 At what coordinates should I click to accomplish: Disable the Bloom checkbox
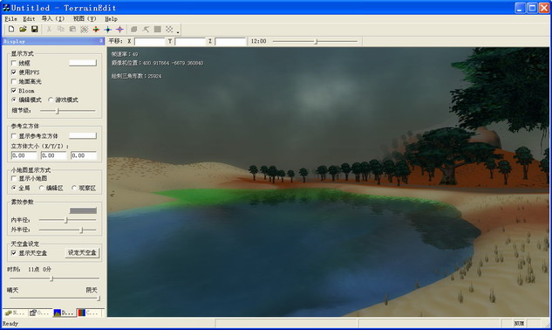pos(14,91)
